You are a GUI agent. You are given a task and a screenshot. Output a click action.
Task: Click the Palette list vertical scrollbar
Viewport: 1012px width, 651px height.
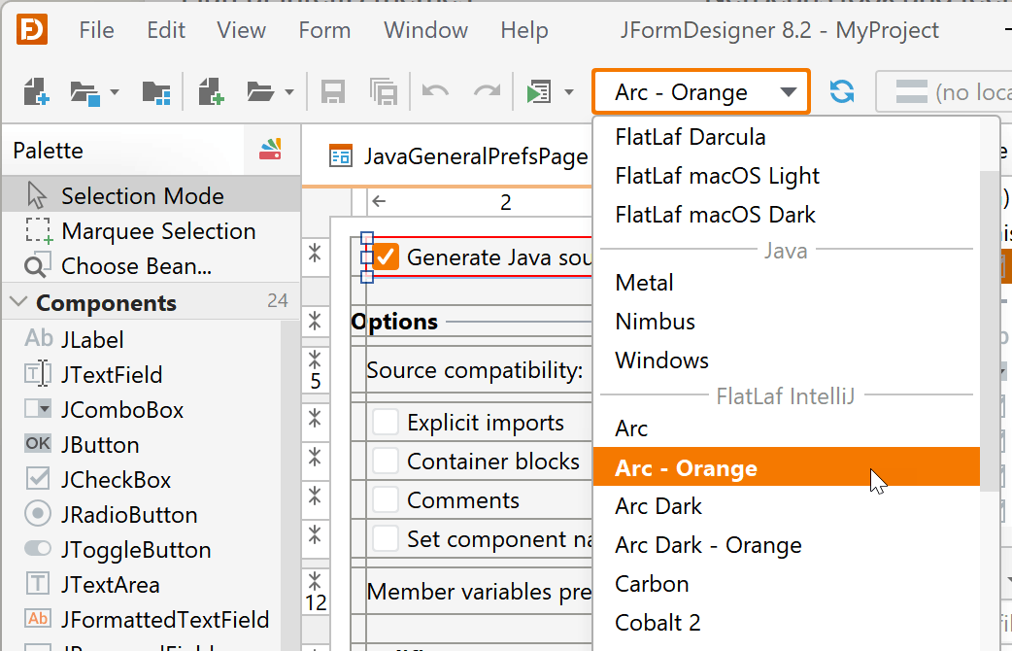click(290, 485)
